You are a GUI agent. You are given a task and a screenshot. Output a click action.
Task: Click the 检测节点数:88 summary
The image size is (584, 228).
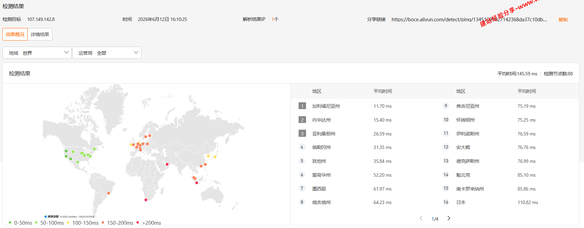[558, 74]
